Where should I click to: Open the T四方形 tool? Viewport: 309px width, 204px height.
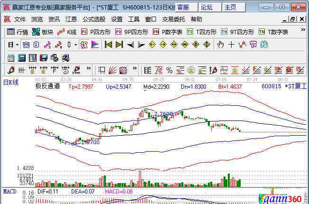[202, 32]
